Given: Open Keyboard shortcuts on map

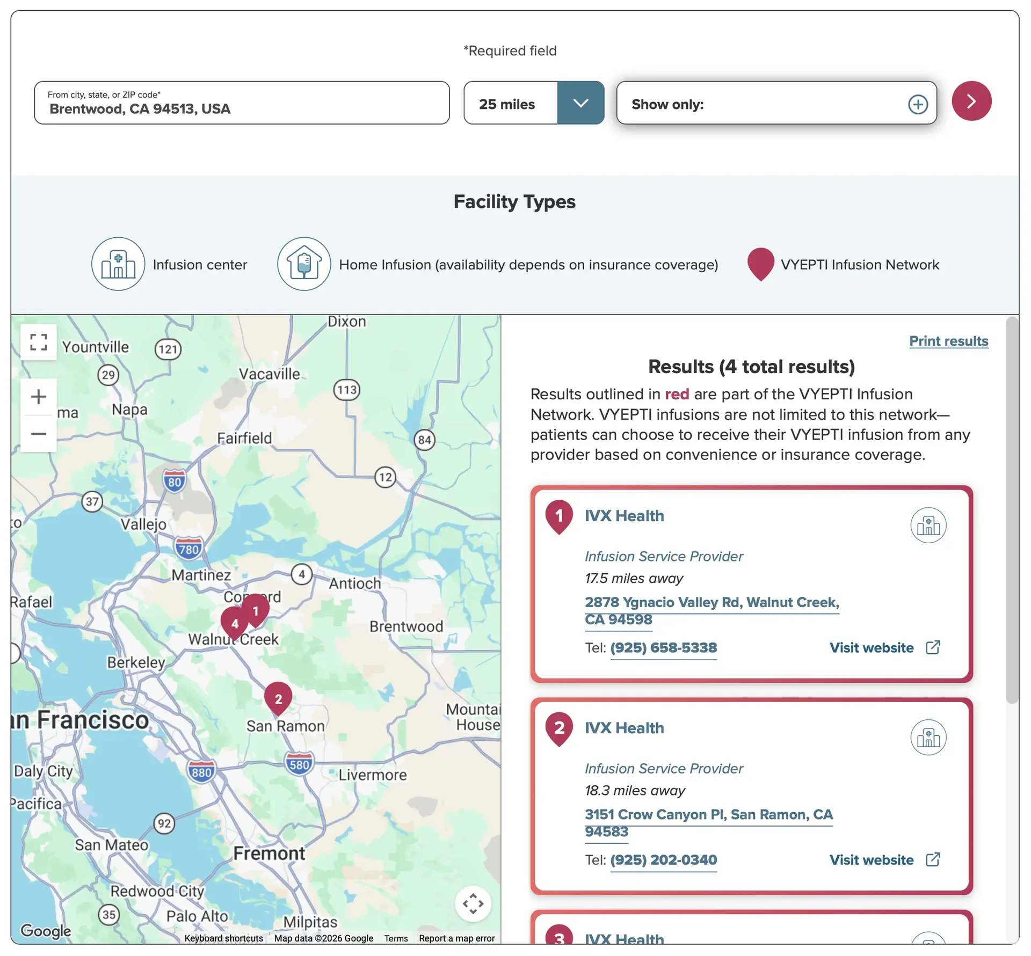Looking at the screenshot, I should pos(223,938).
